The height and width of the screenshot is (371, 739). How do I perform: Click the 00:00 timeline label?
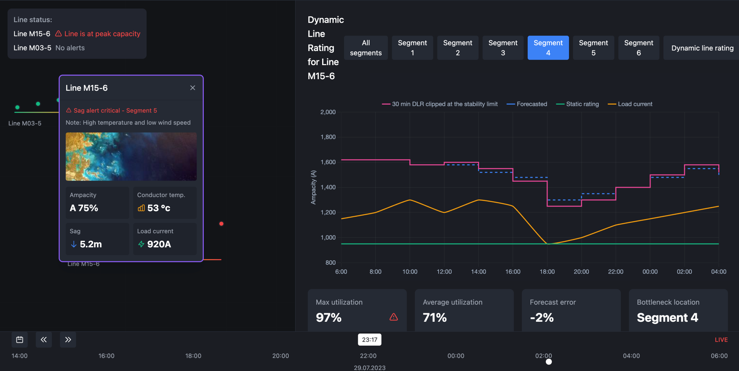(x=456, y=356)
